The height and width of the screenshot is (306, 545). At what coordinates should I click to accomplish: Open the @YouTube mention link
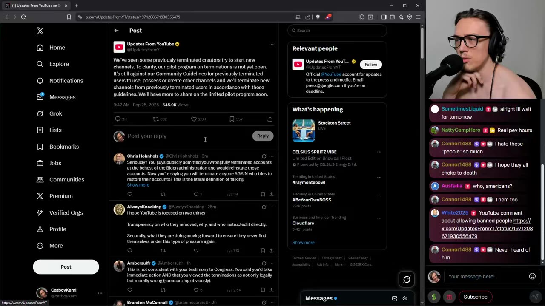pos(331,74)
